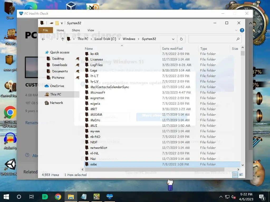Switch to large thumbnails view icon
Viewport: 270px width, 202px height.
tap(241, 175)
